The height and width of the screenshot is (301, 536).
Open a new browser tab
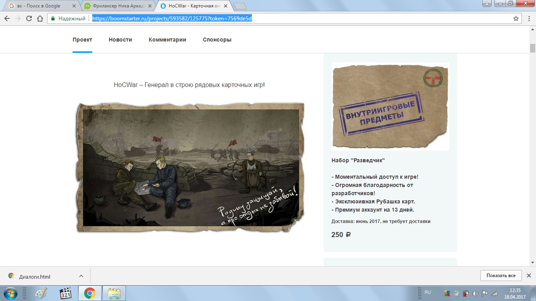pos(240,6)
